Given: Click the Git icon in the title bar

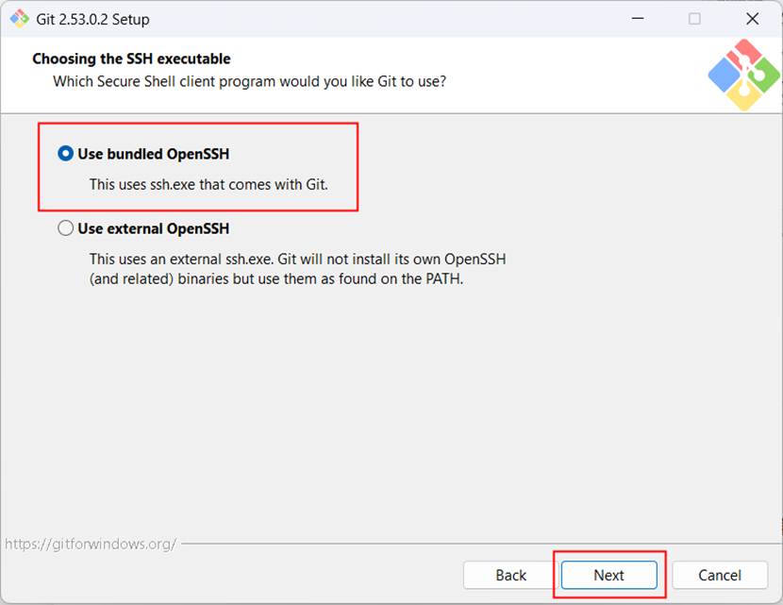Looking at the screenshot, I should (x=20, y=19).
